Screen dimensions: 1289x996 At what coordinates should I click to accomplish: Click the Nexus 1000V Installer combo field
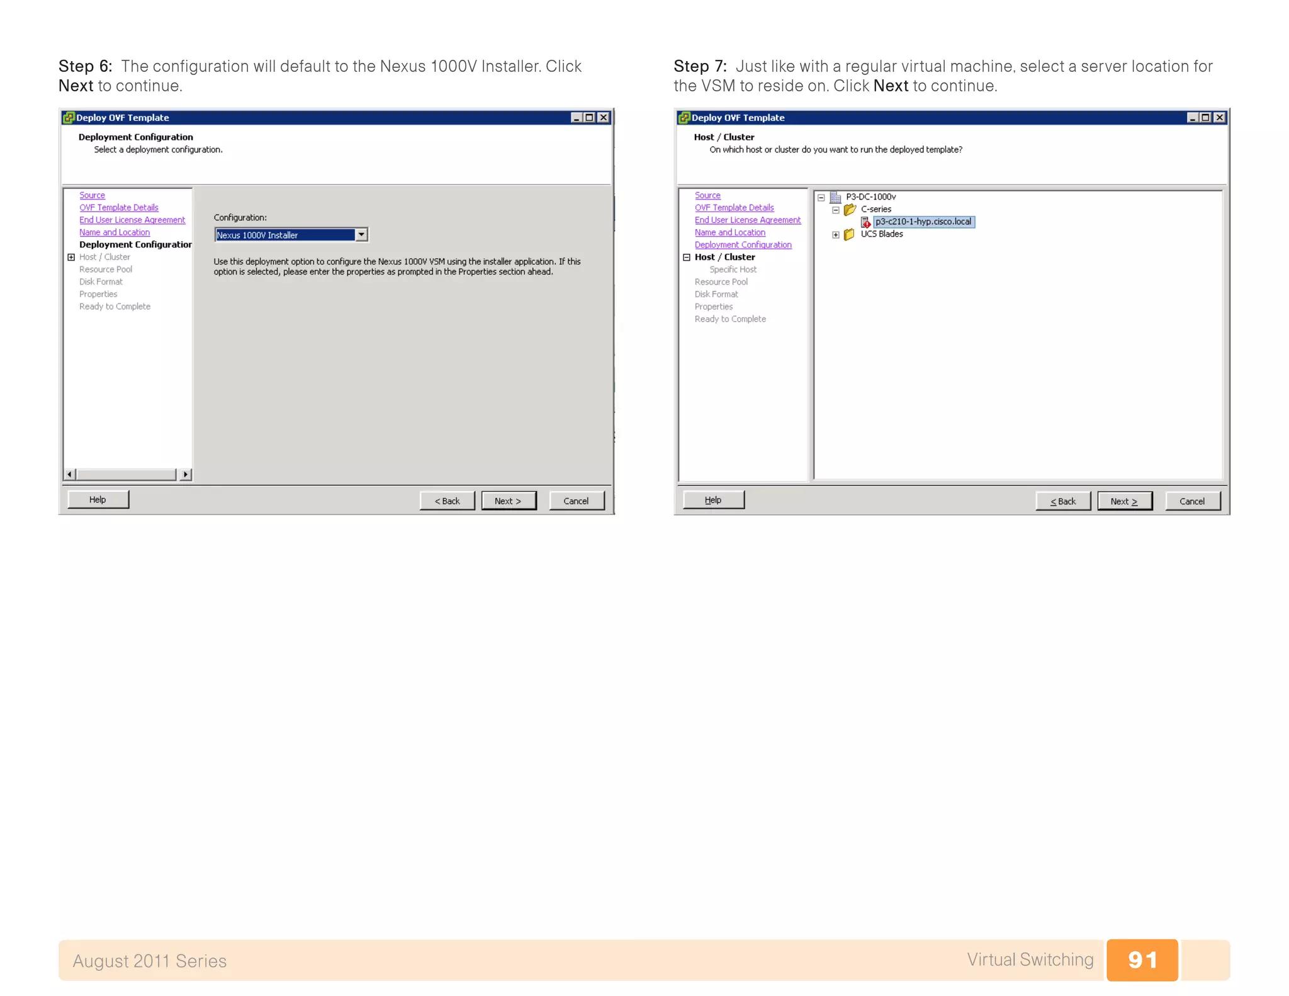(284, 235)
